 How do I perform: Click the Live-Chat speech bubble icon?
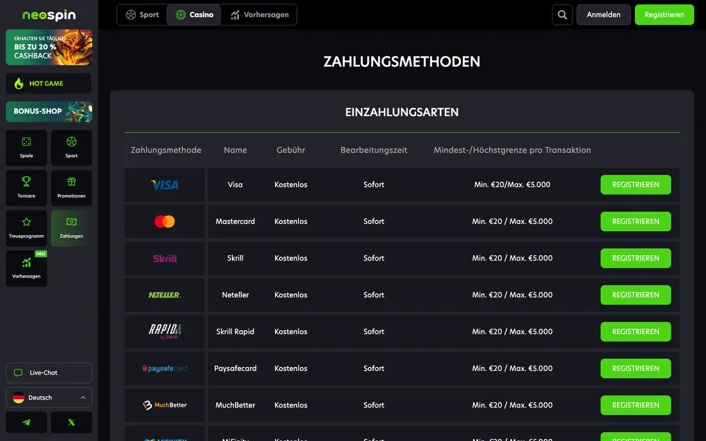pos(18,373)
